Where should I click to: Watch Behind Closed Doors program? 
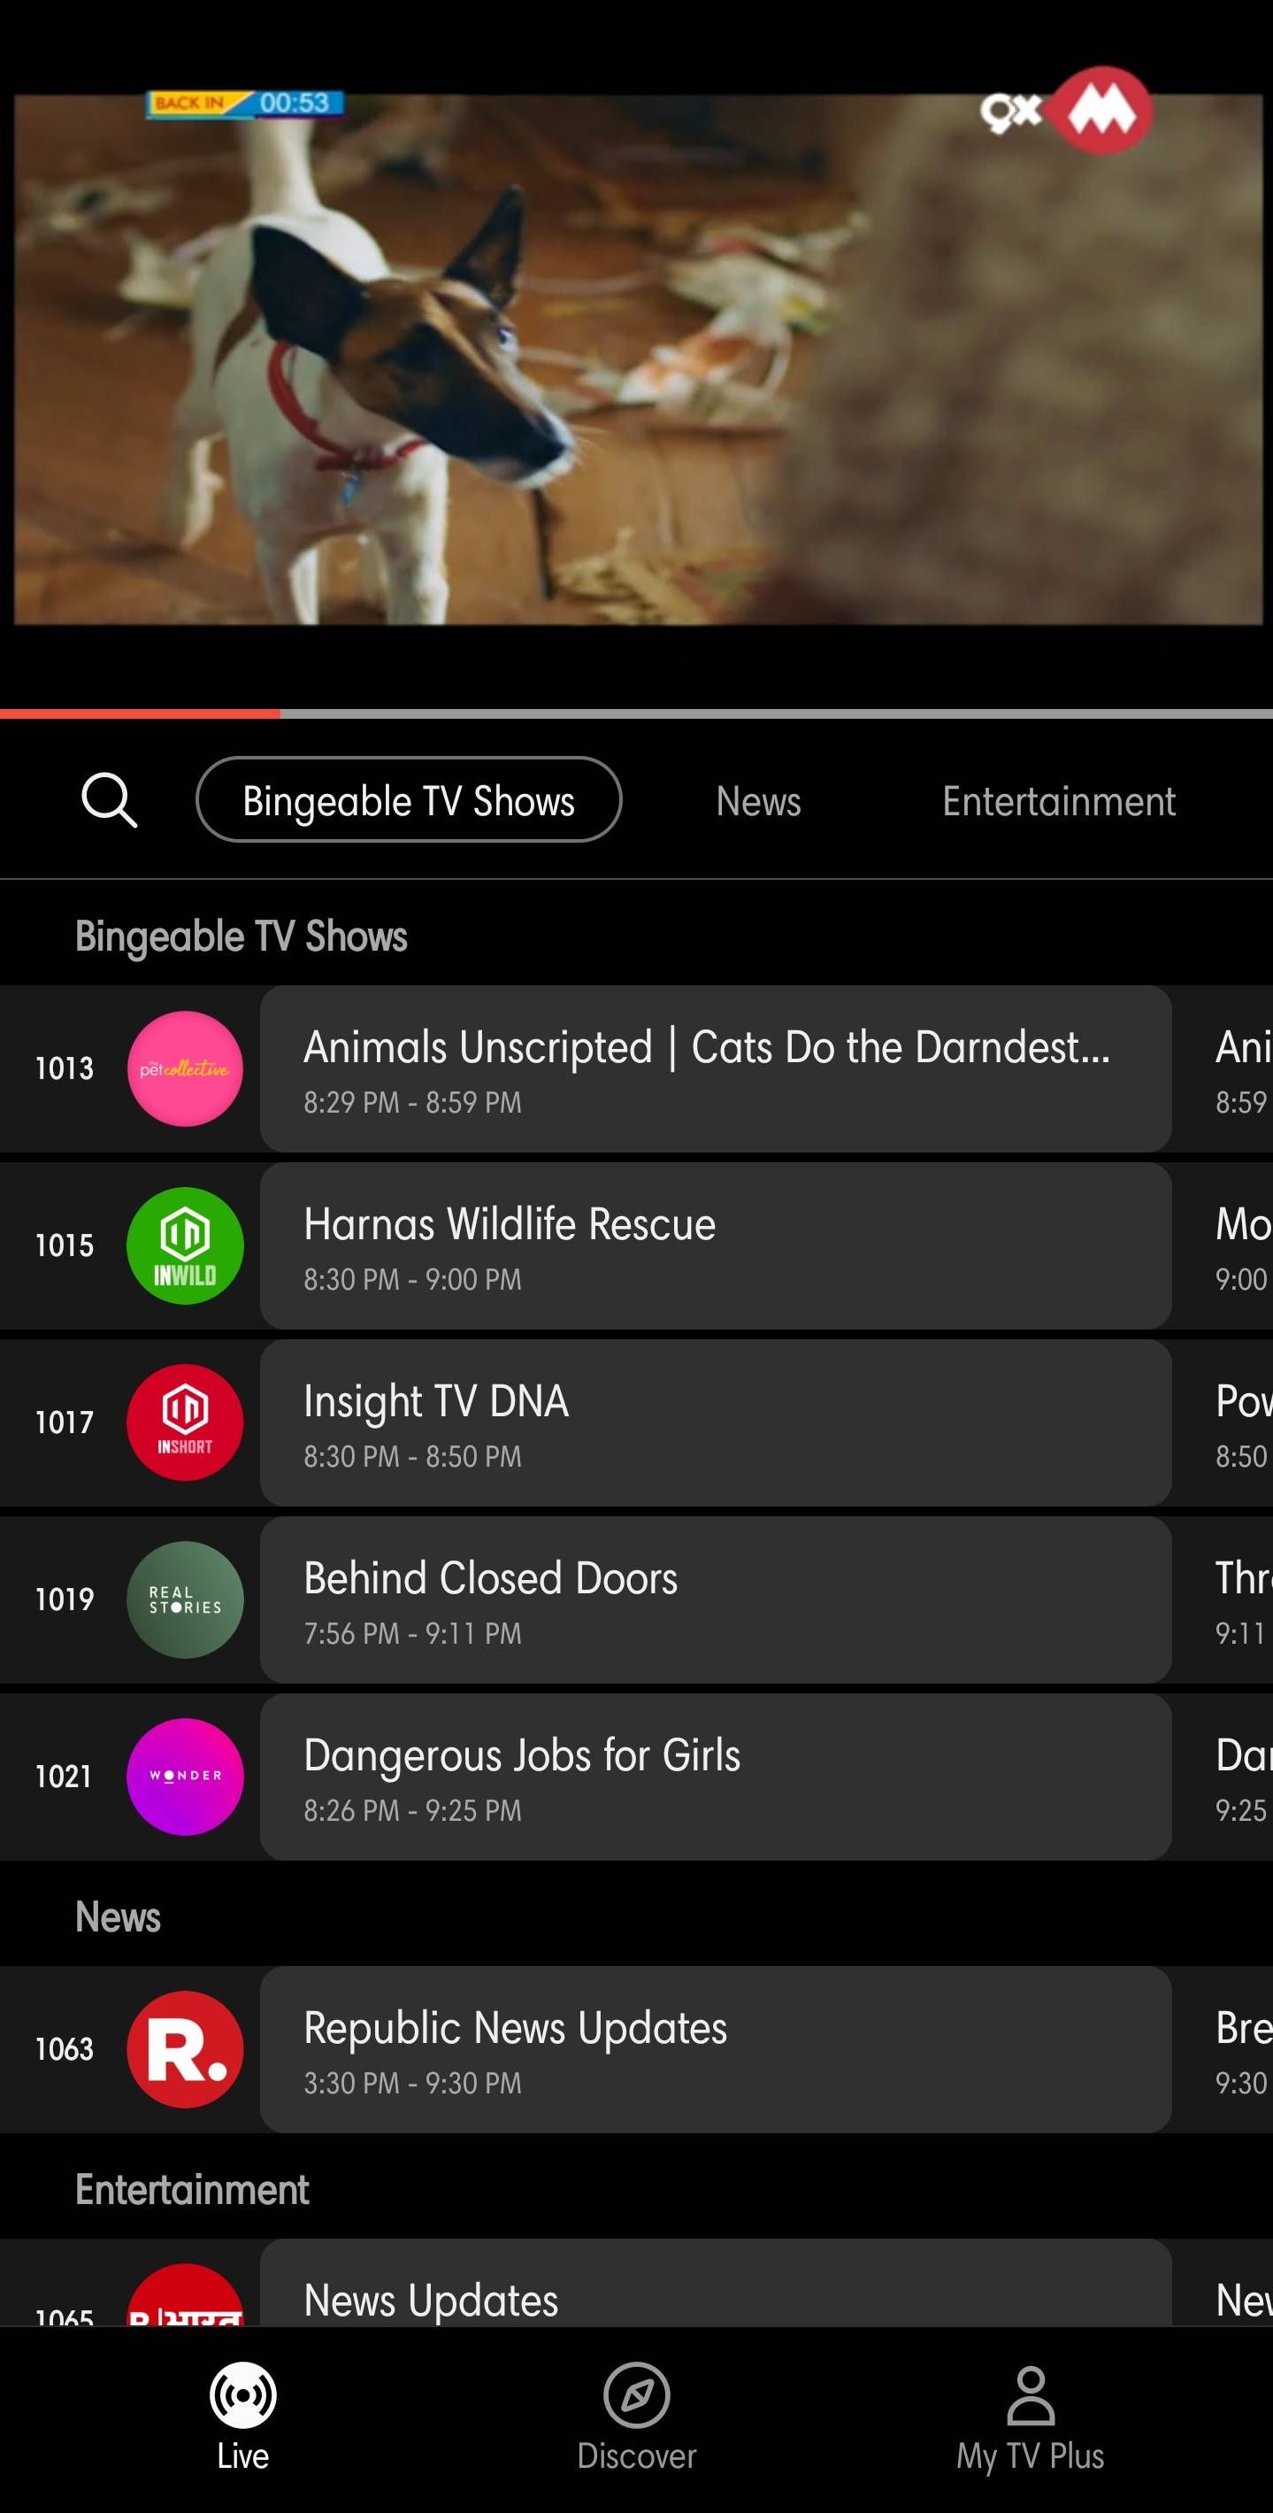pos(715,1599)
